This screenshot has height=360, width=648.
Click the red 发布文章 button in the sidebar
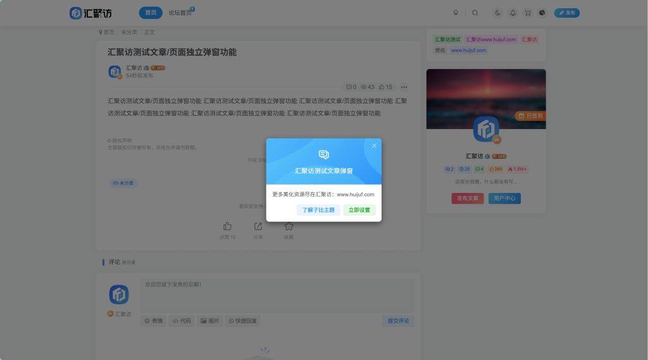[468, 199]
